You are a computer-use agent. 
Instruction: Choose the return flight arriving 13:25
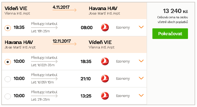[8, 96]
